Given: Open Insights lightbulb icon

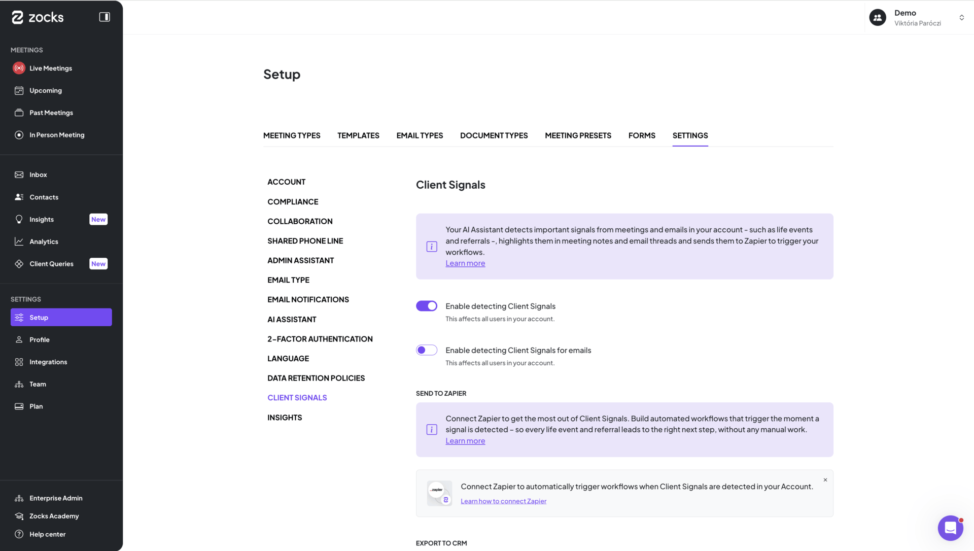Looking at the screenshot, I should pyautogui.click(x=19, y=219).
